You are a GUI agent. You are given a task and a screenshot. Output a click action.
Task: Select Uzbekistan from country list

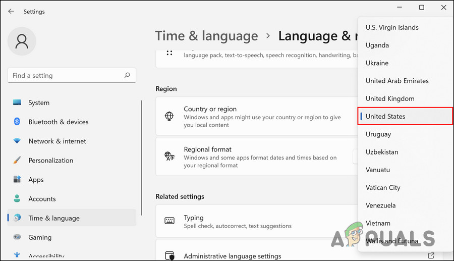(406, 152)
